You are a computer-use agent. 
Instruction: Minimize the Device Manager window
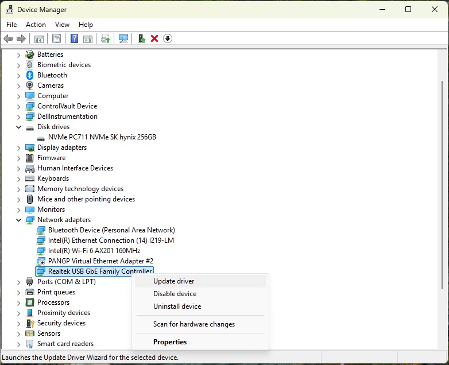click(x=382, y=9)
